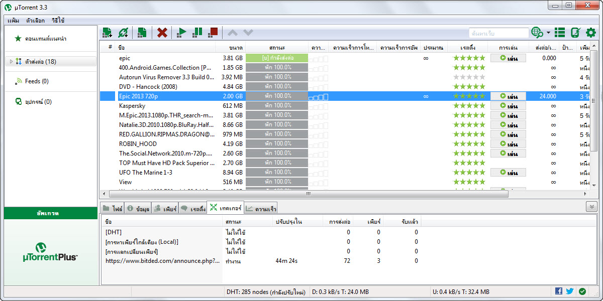Screen dimensions: 603x301
Task: Sort by the 'ขนาด' size column header
Action: coord(230,48)
